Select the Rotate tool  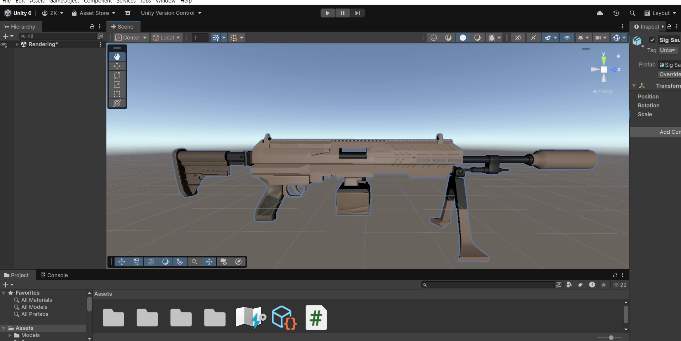click(117, 75)
